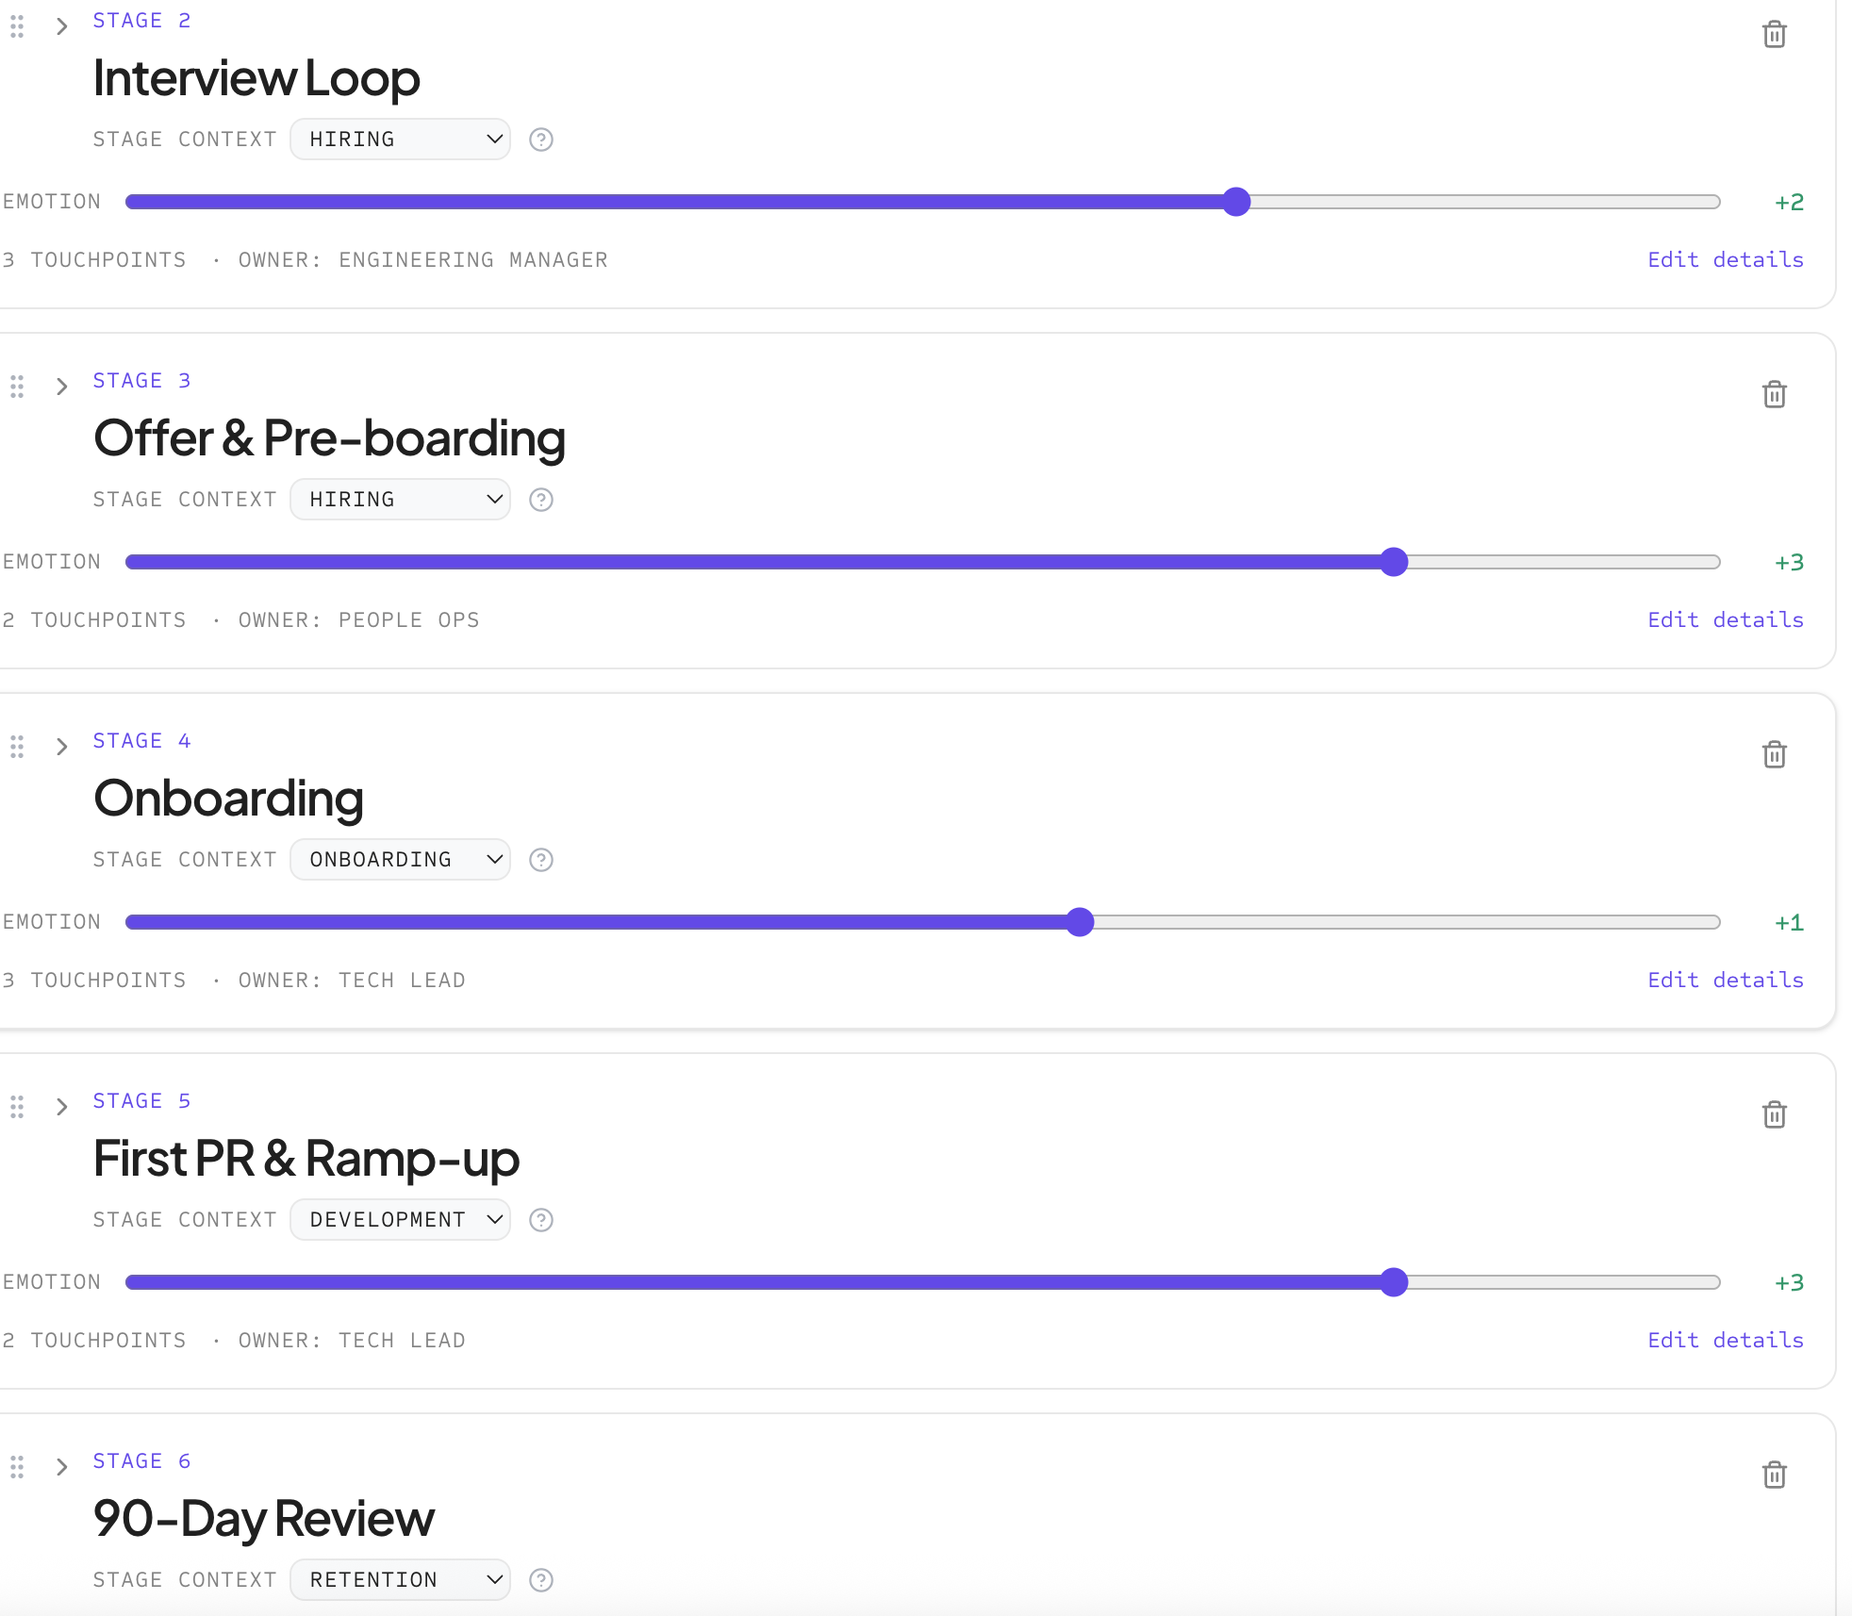The image size is (1852, 1616).
Task: Open stage context help for First PR & Ramp-up
Action: pyautogui.click(x=541, y=1220)
